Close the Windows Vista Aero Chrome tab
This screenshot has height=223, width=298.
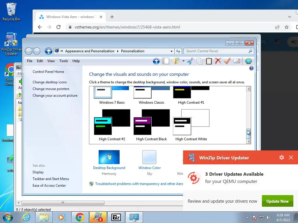101,17
